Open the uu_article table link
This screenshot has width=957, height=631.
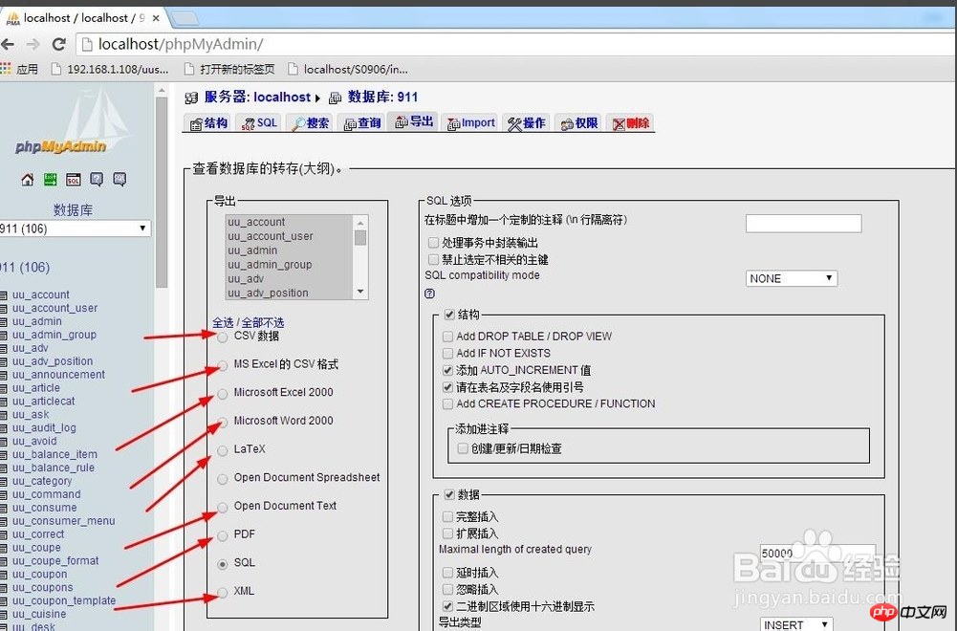tap(36, 388)
